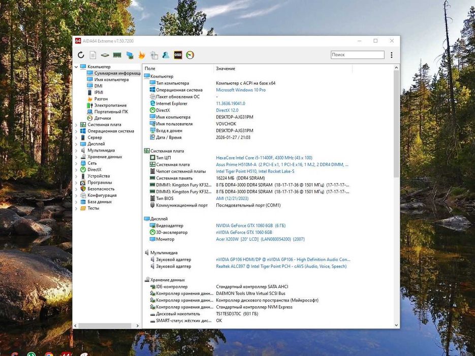Click the tree pane horizontal scrollbar right arrow
The height and width of the screenshot is (356, 475).
click(x=138, y=325)
